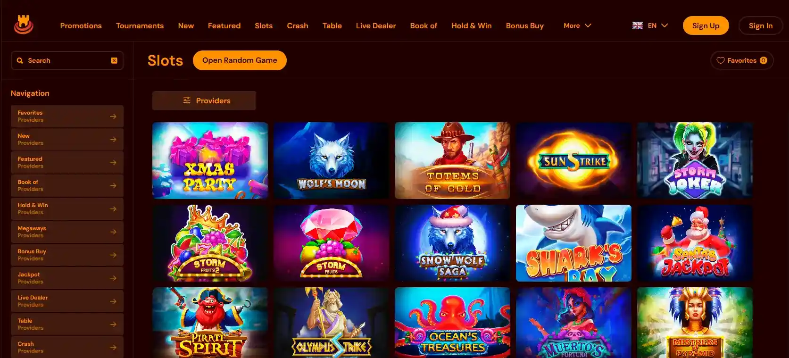The image size is (789, 358).
Task: Launch the Shark's Bay game thumbnail
Action: point(573,243)
